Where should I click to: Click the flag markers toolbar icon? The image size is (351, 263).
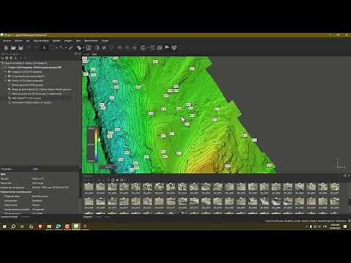coord(167,47)
